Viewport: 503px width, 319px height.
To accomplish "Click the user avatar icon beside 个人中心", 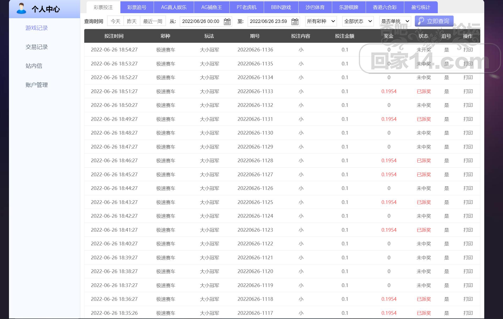I will pyautogui.click(x=21, y=8).
